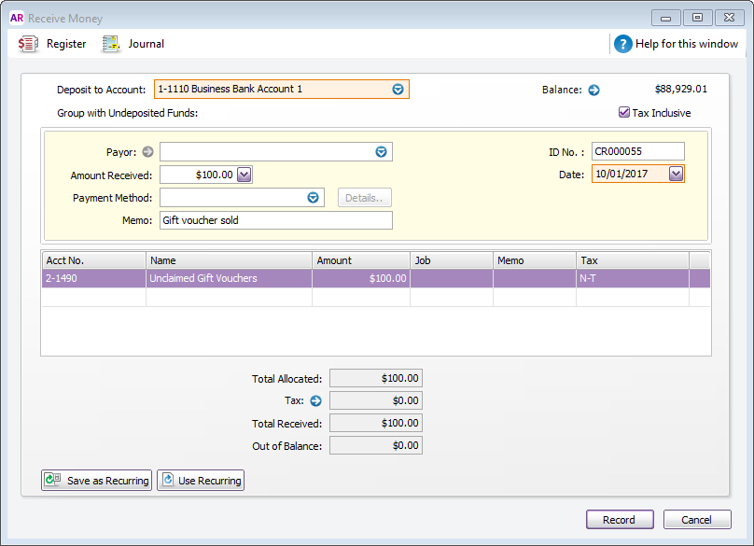This screenshot has height=546, width=754.
Task: Click the Help for this window icon
Action: click(x=623, y=44)
